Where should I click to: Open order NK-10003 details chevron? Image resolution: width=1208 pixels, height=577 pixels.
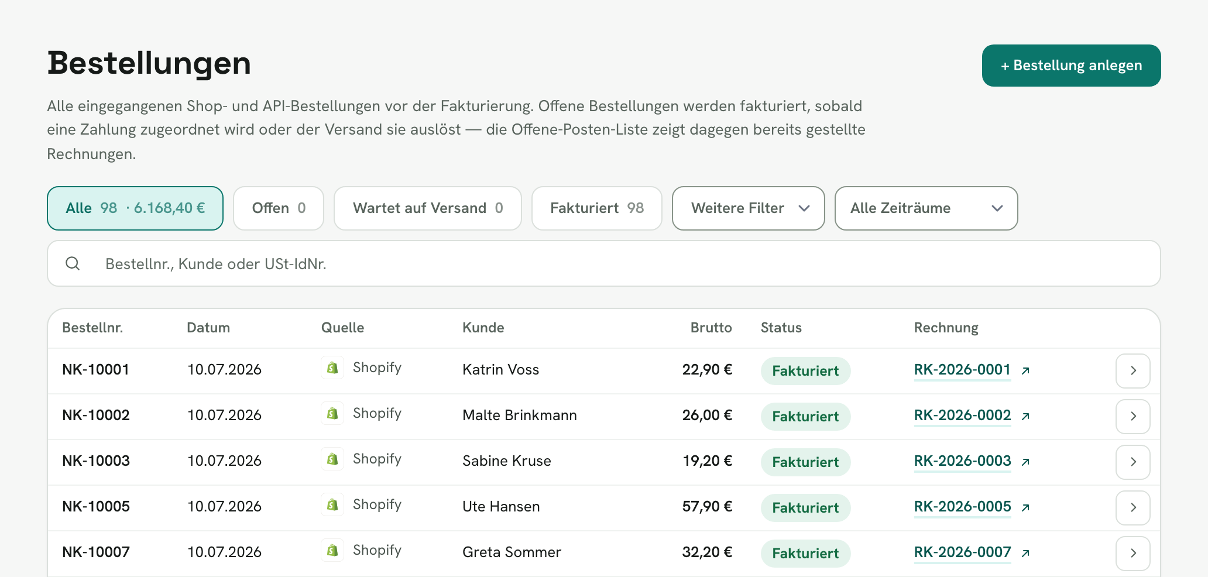coord(1133,462)
